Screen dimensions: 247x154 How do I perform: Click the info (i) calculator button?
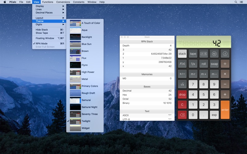[x=225, y=54]
